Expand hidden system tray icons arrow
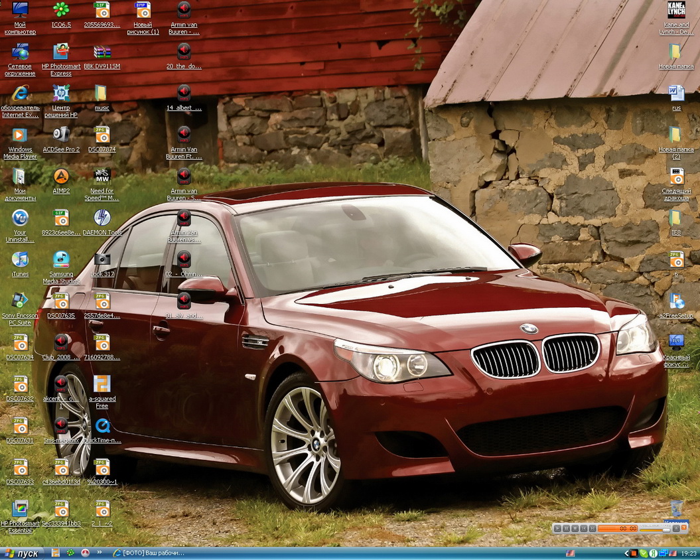The height and width of the screenshot is (560, 700). 626,553
